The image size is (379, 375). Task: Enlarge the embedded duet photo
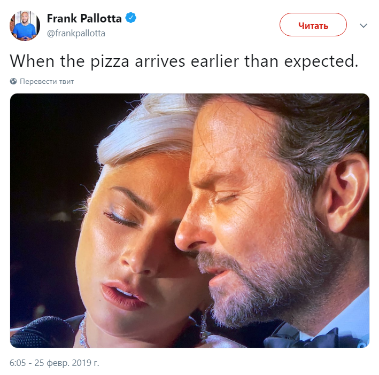click(189, 221)
